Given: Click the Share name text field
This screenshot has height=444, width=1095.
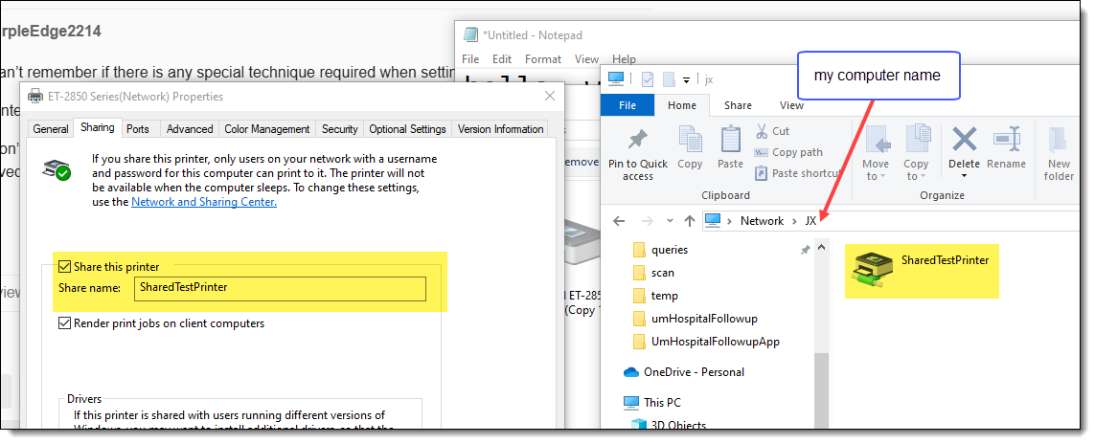Looking at the screenshot, I should pyautogui.click(x=280, y=287).
